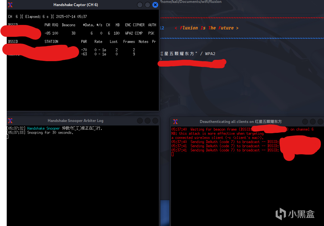Click the '-70' station power value
The height and width of the screenshot is (226, 324).
[84, 50]
